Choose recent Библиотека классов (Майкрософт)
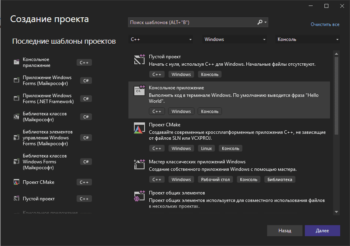 click(53, 117)
